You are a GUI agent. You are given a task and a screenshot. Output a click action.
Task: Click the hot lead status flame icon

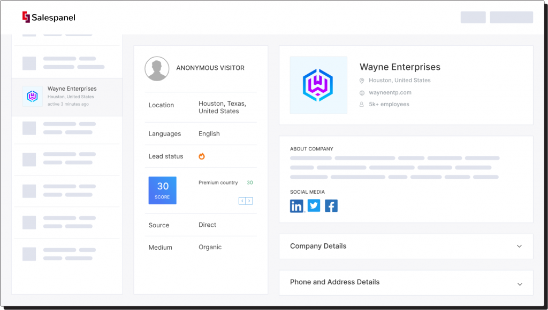202,156
